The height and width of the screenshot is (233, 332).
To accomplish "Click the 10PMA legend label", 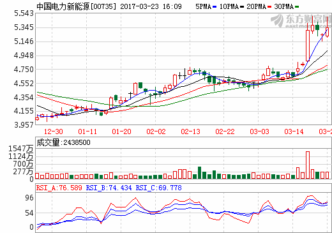I will point(229,6).
